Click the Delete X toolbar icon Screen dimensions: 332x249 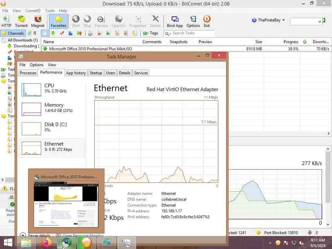pos(155,21)
